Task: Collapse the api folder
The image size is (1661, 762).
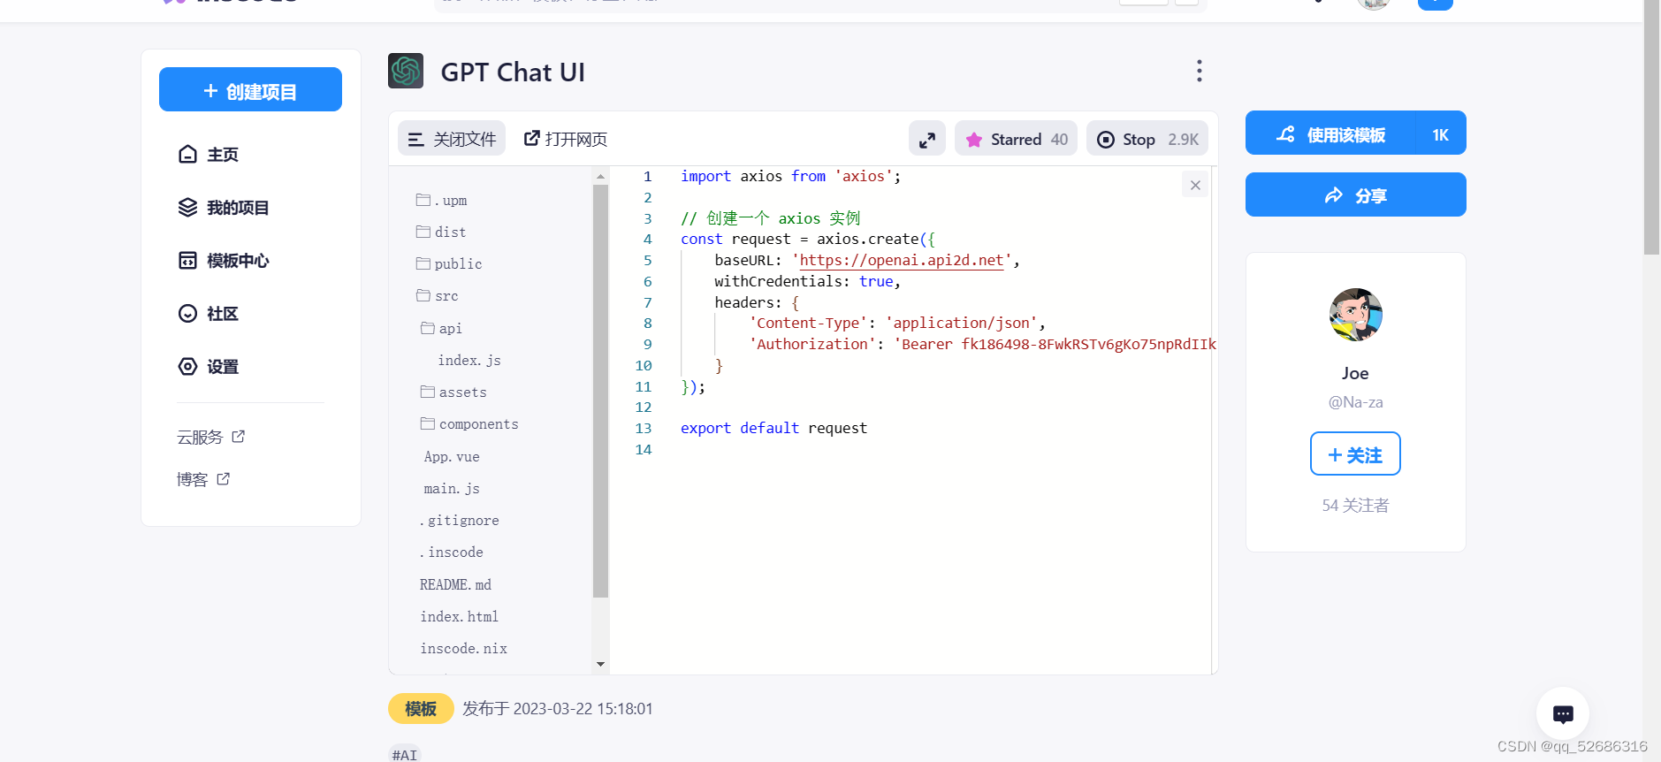Action: [441, 328]
